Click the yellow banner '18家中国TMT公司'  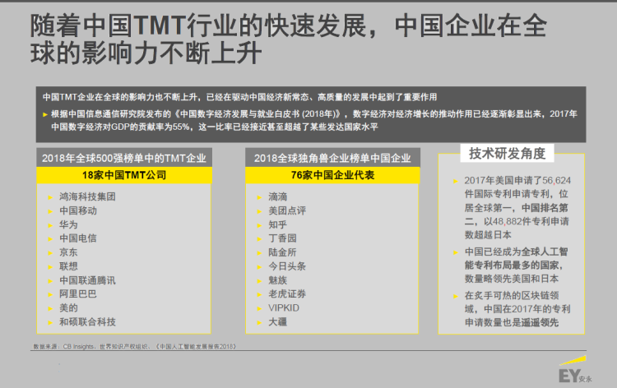coord(124,175)
